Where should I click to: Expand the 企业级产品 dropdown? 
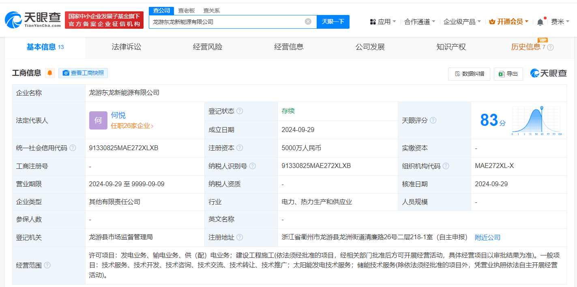click(462, 22)
